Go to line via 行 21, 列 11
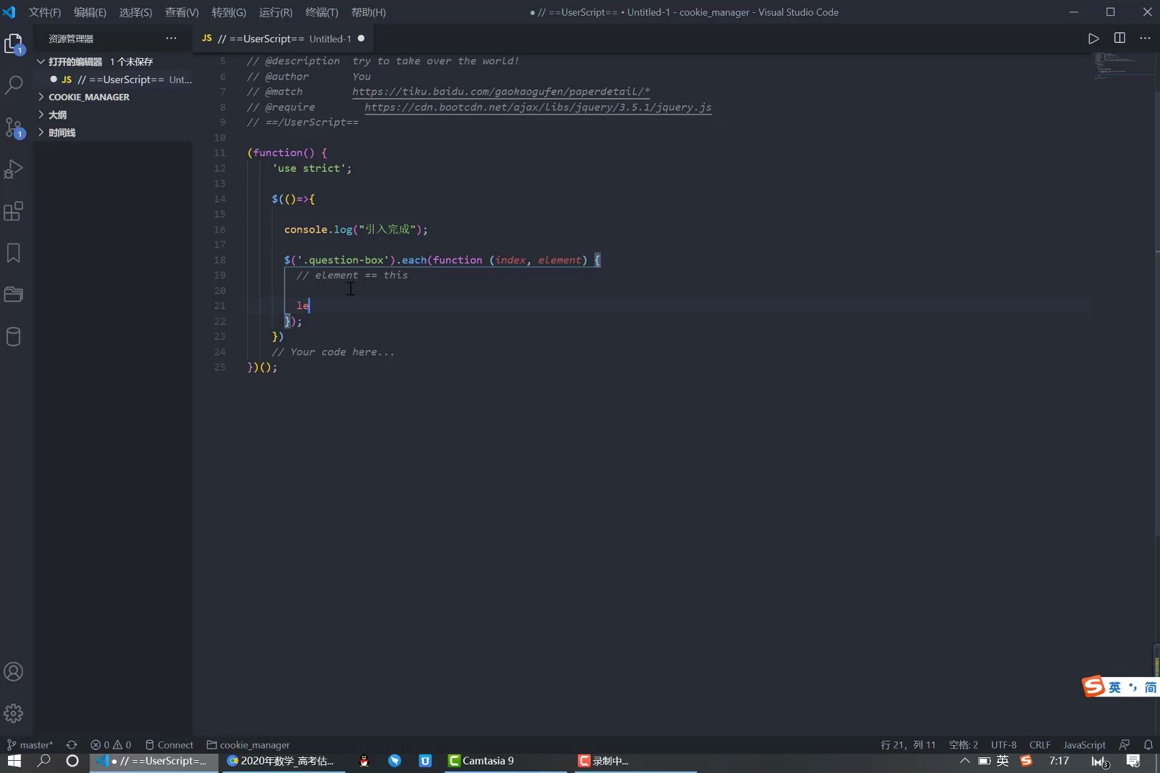The image size is (1160, 773). pos(908,744)
